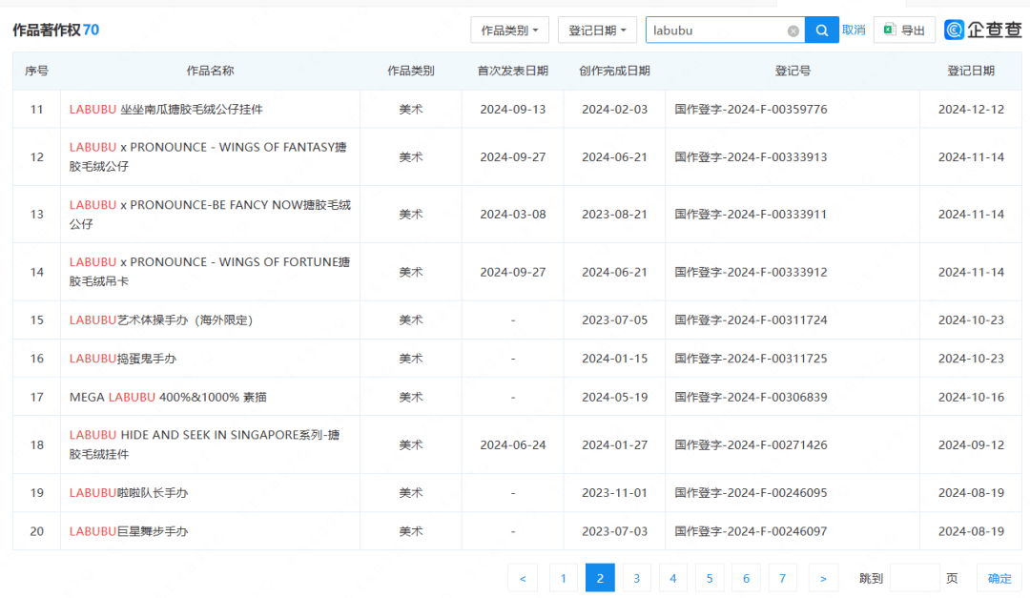The image size is (1030, 598).
Task: Click the blue search magnifier icon
Action: [821, 30]
